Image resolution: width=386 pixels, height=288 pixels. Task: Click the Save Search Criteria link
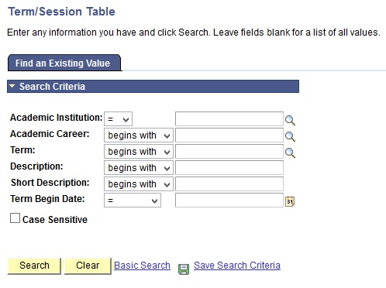pos(237,266)
